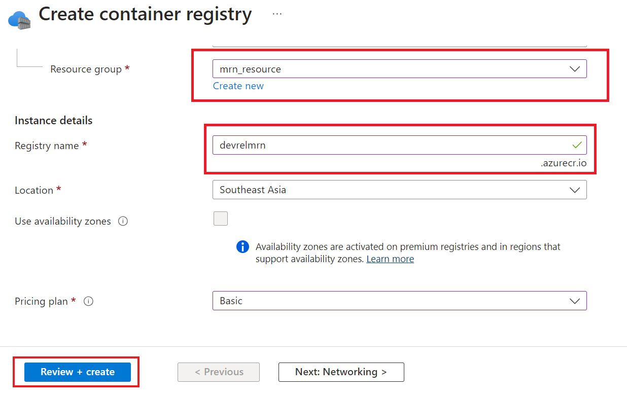Toggle the Use availability zones checkbox
627x397 pixels.
pos(221,219)
